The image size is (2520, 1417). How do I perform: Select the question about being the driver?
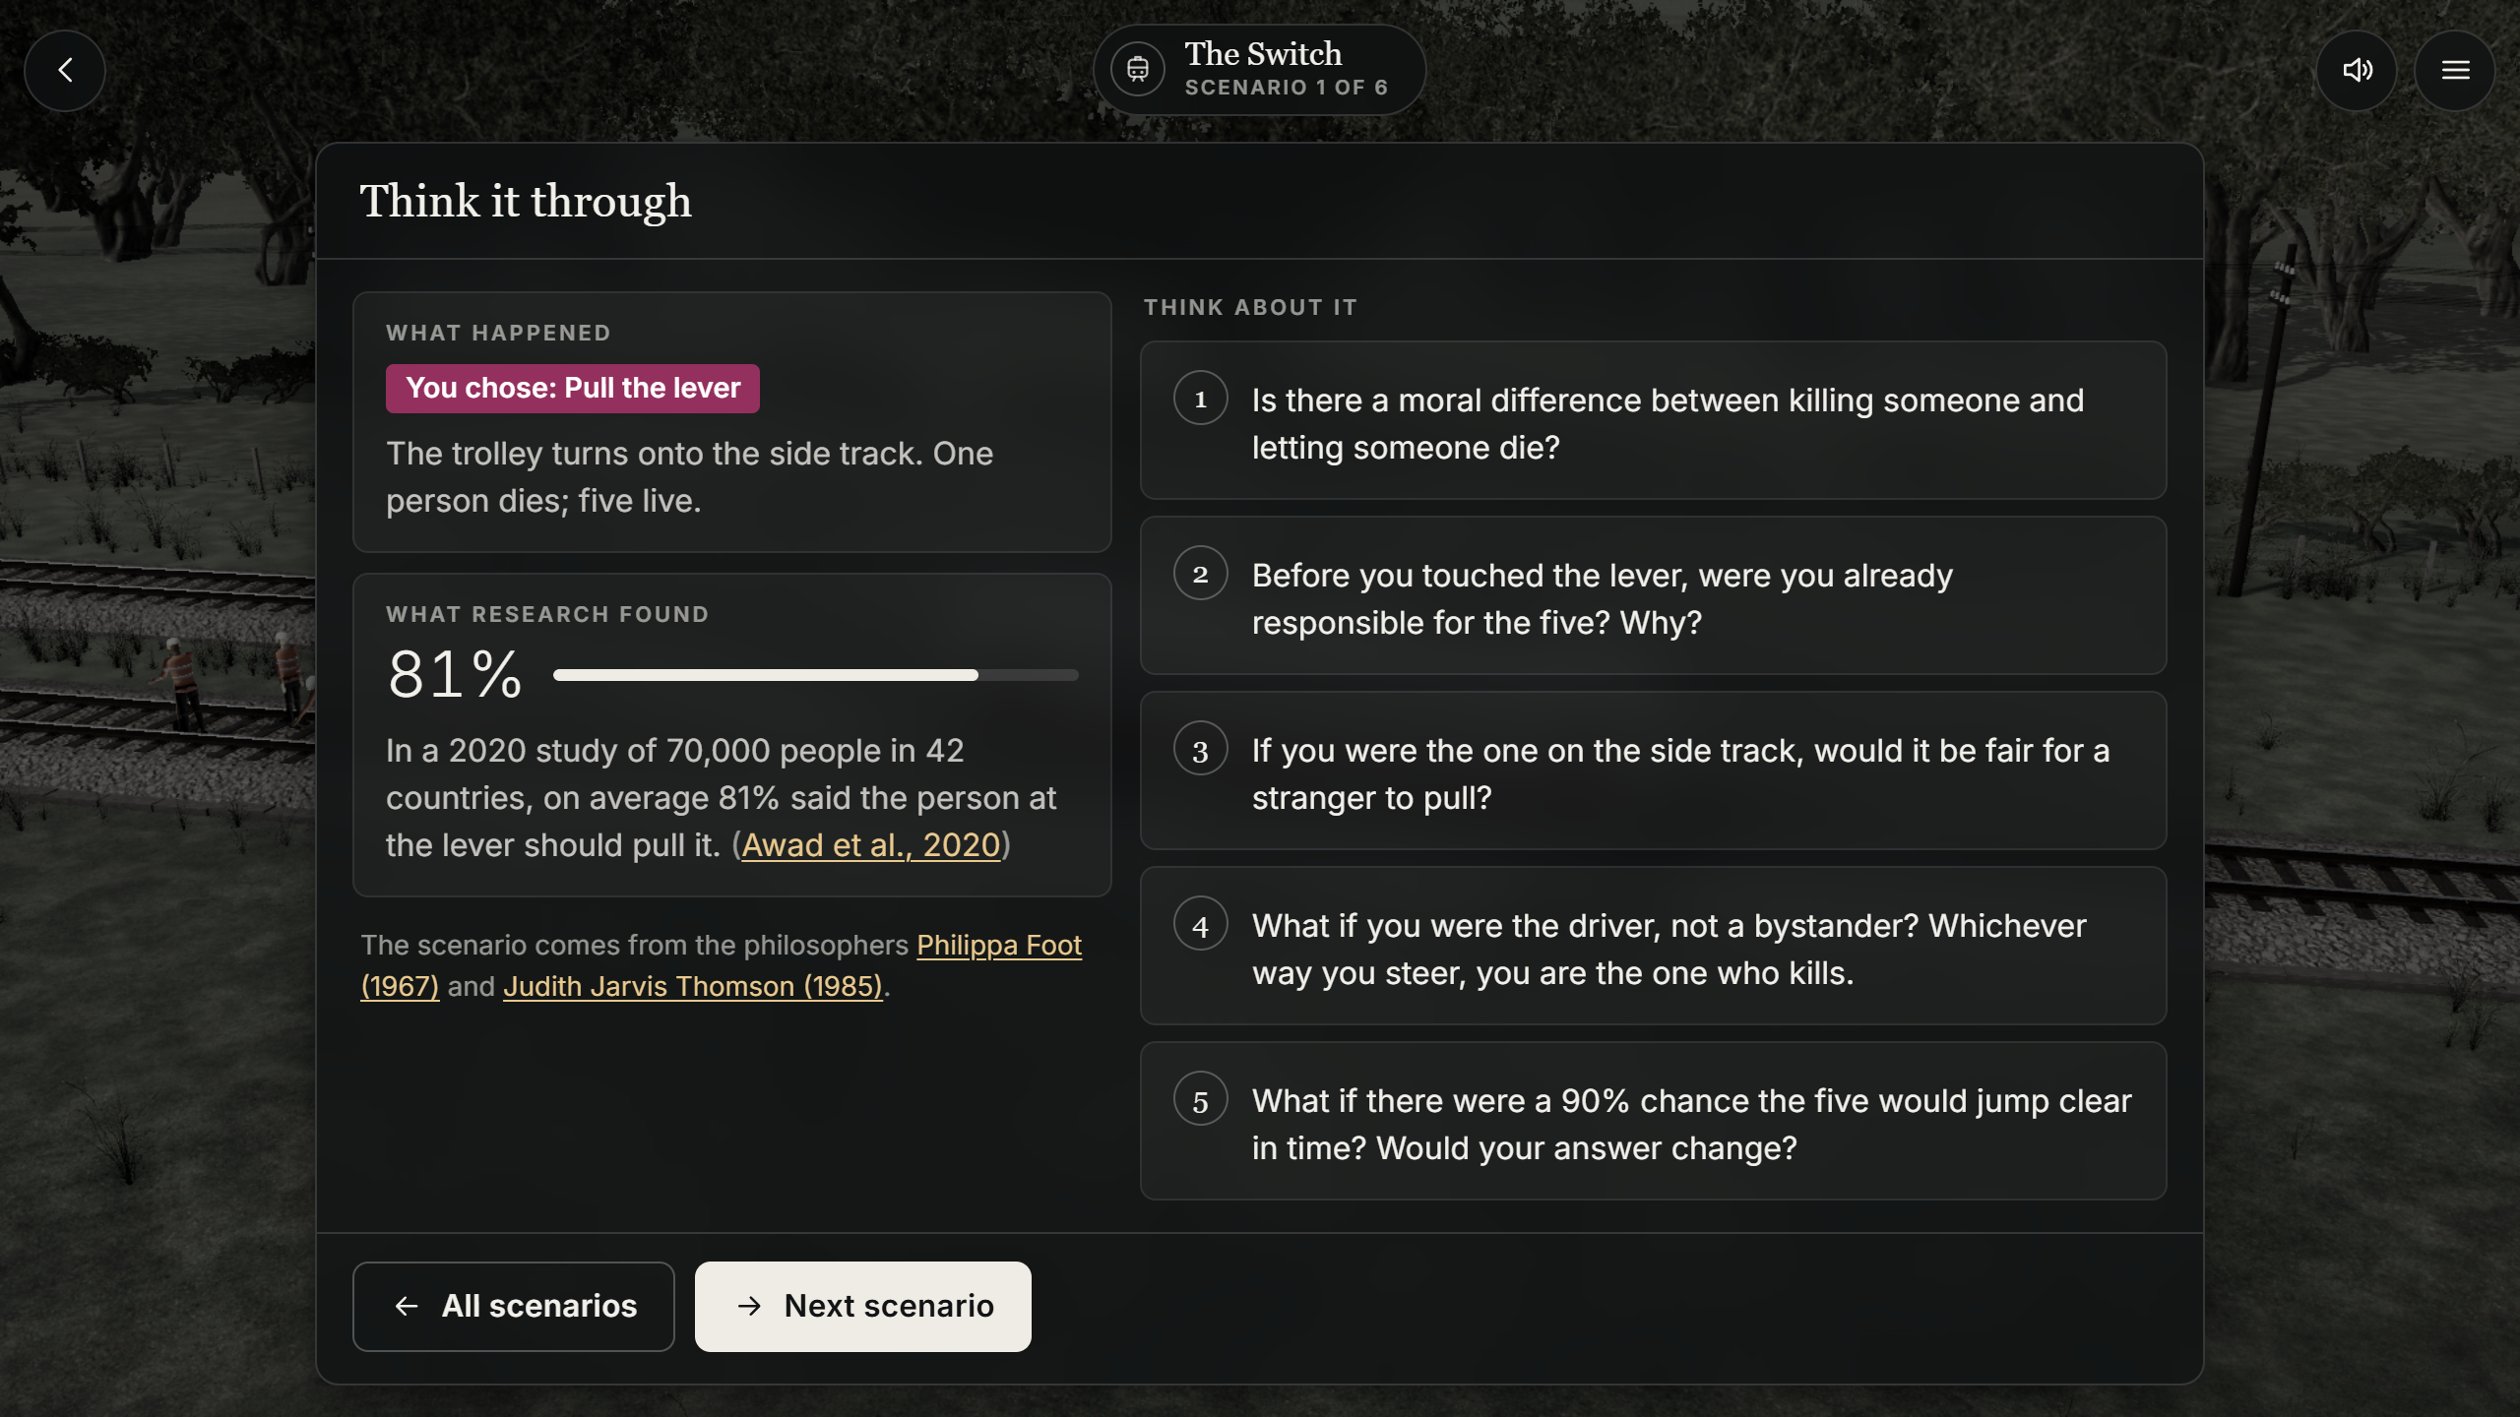[1654, 947]
